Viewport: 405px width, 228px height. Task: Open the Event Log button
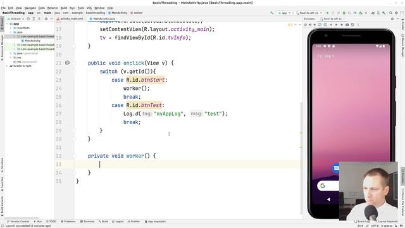[x=361, y=222]
